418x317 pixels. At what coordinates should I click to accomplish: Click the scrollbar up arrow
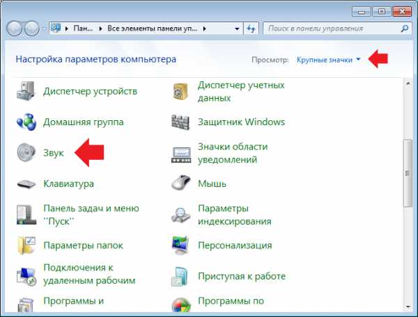408,83
